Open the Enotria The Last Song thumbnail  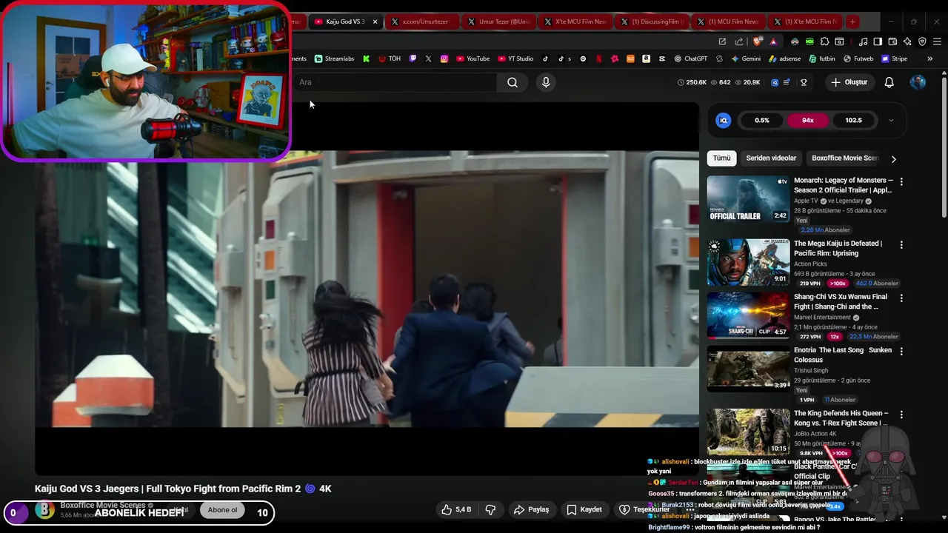pyautogui.click(x=748, y=369)
